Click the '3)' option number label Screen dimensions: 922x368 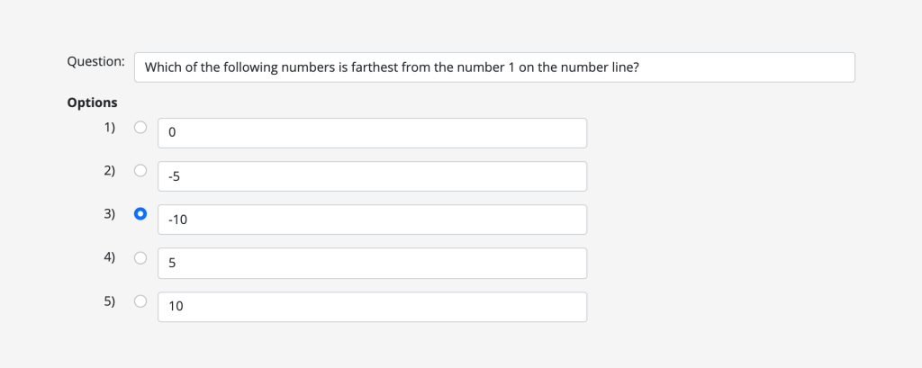[109, 213]
